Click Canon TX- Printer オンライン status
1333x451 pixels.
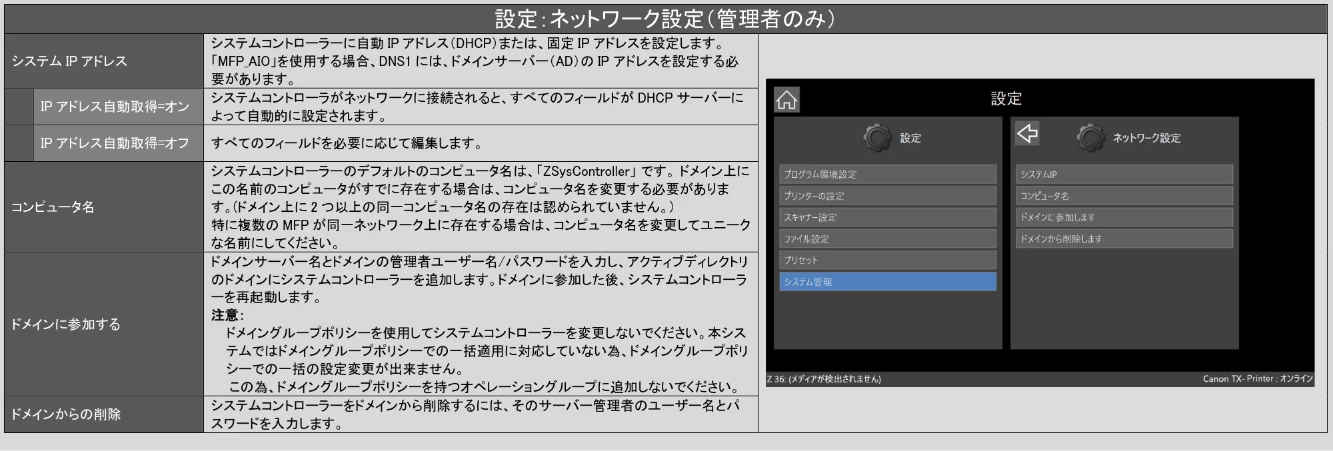(x=1258, y=378)
